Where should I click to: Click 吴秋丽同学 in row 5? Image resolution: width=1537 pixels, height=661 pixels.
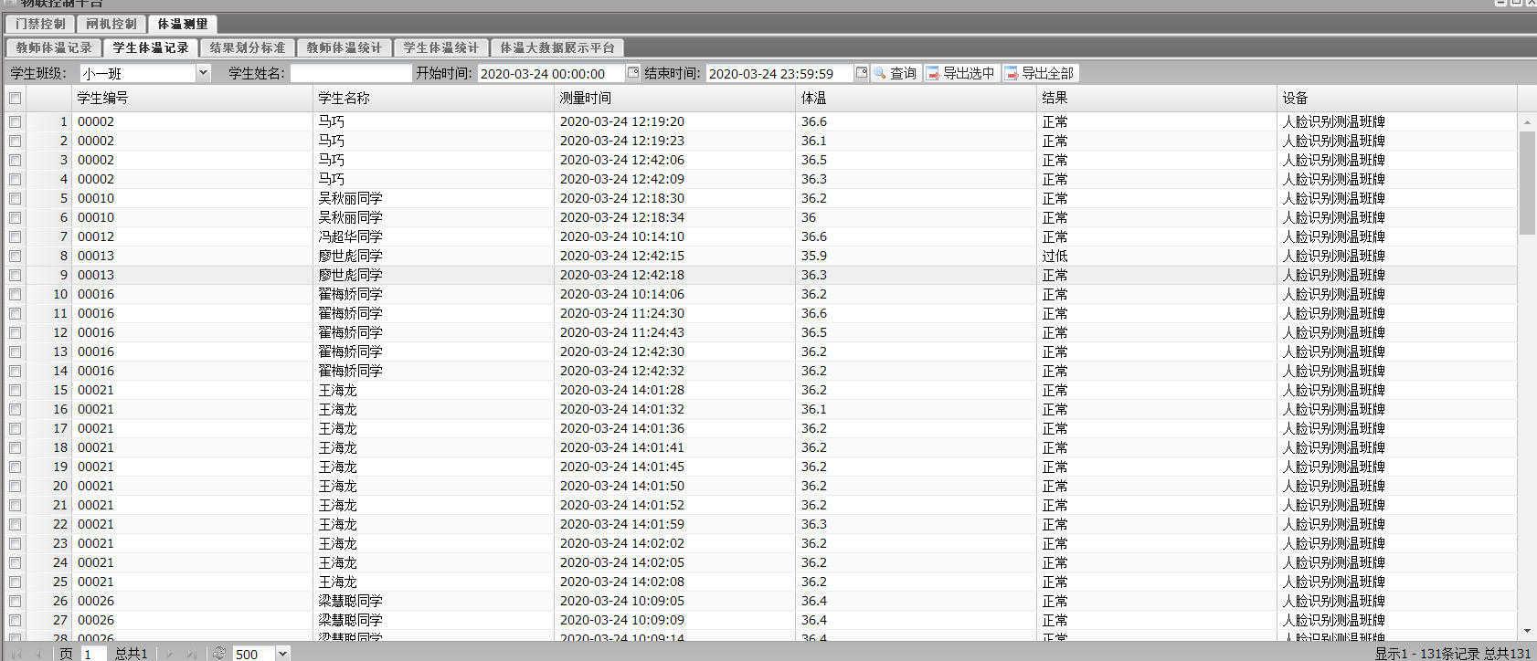(350, 198)
